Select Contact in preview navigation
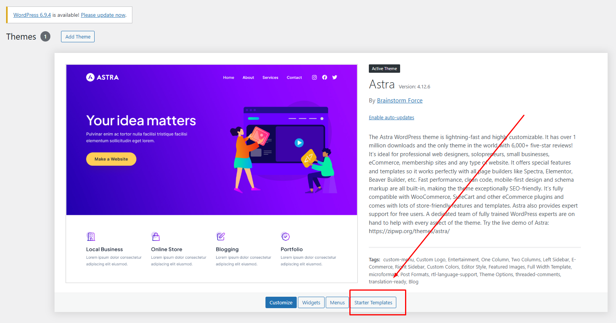The height and width of the screenshot is (323, 616). pos(294,77)
